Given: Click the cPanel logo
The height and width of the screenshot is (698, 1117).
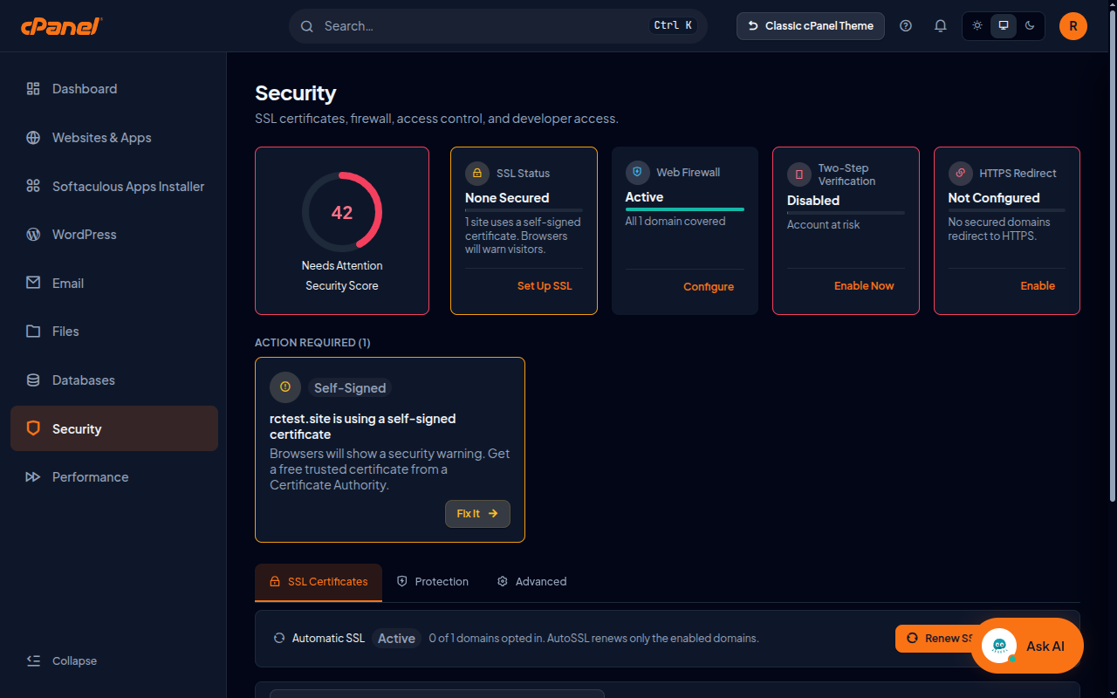Looking at the screenshot, I should click(61, 26).
